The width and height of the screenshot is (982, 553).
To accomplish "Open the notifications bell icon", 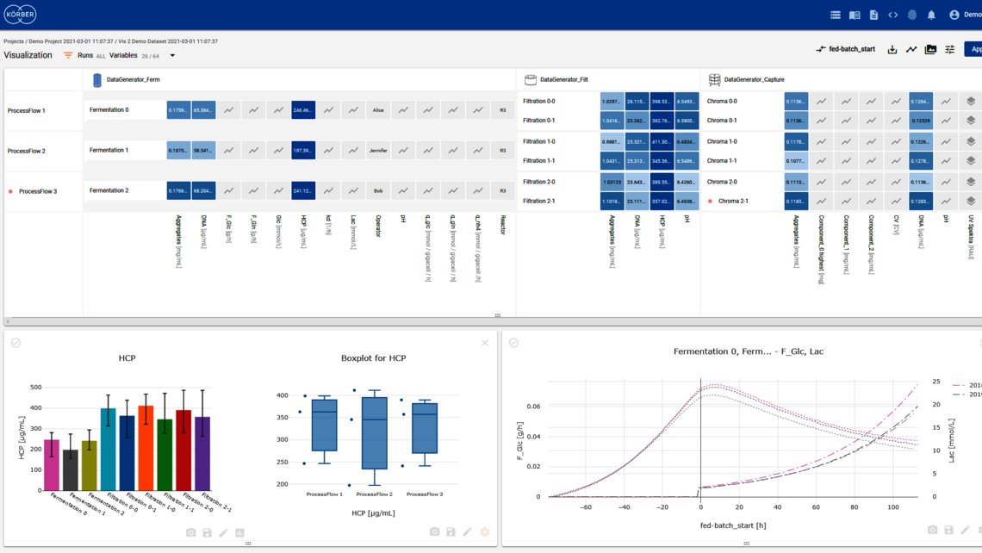I will [931, 15].
